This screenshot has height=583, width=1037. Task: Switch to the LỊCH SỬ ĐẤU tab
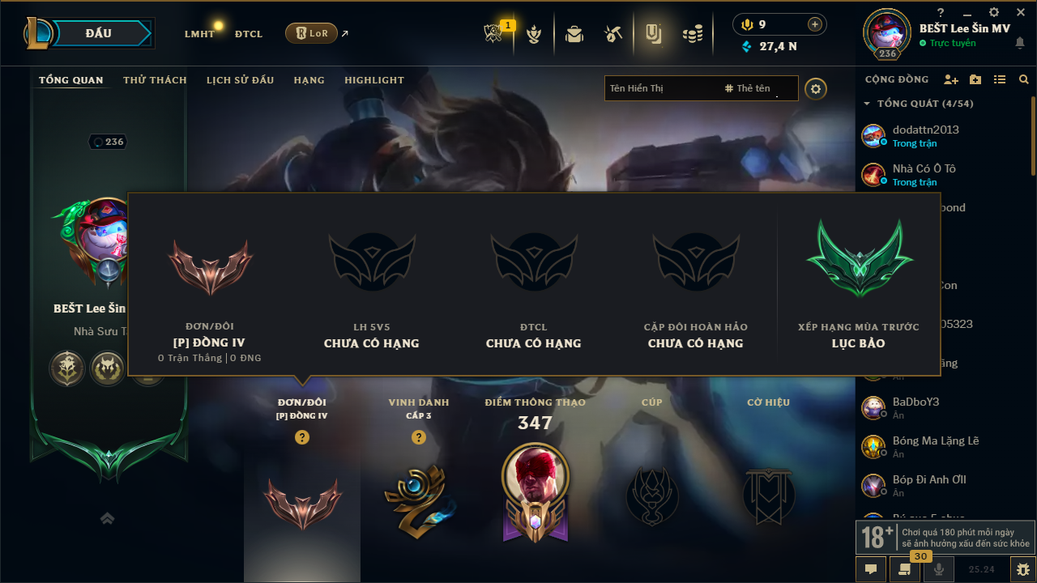[240, 80]
